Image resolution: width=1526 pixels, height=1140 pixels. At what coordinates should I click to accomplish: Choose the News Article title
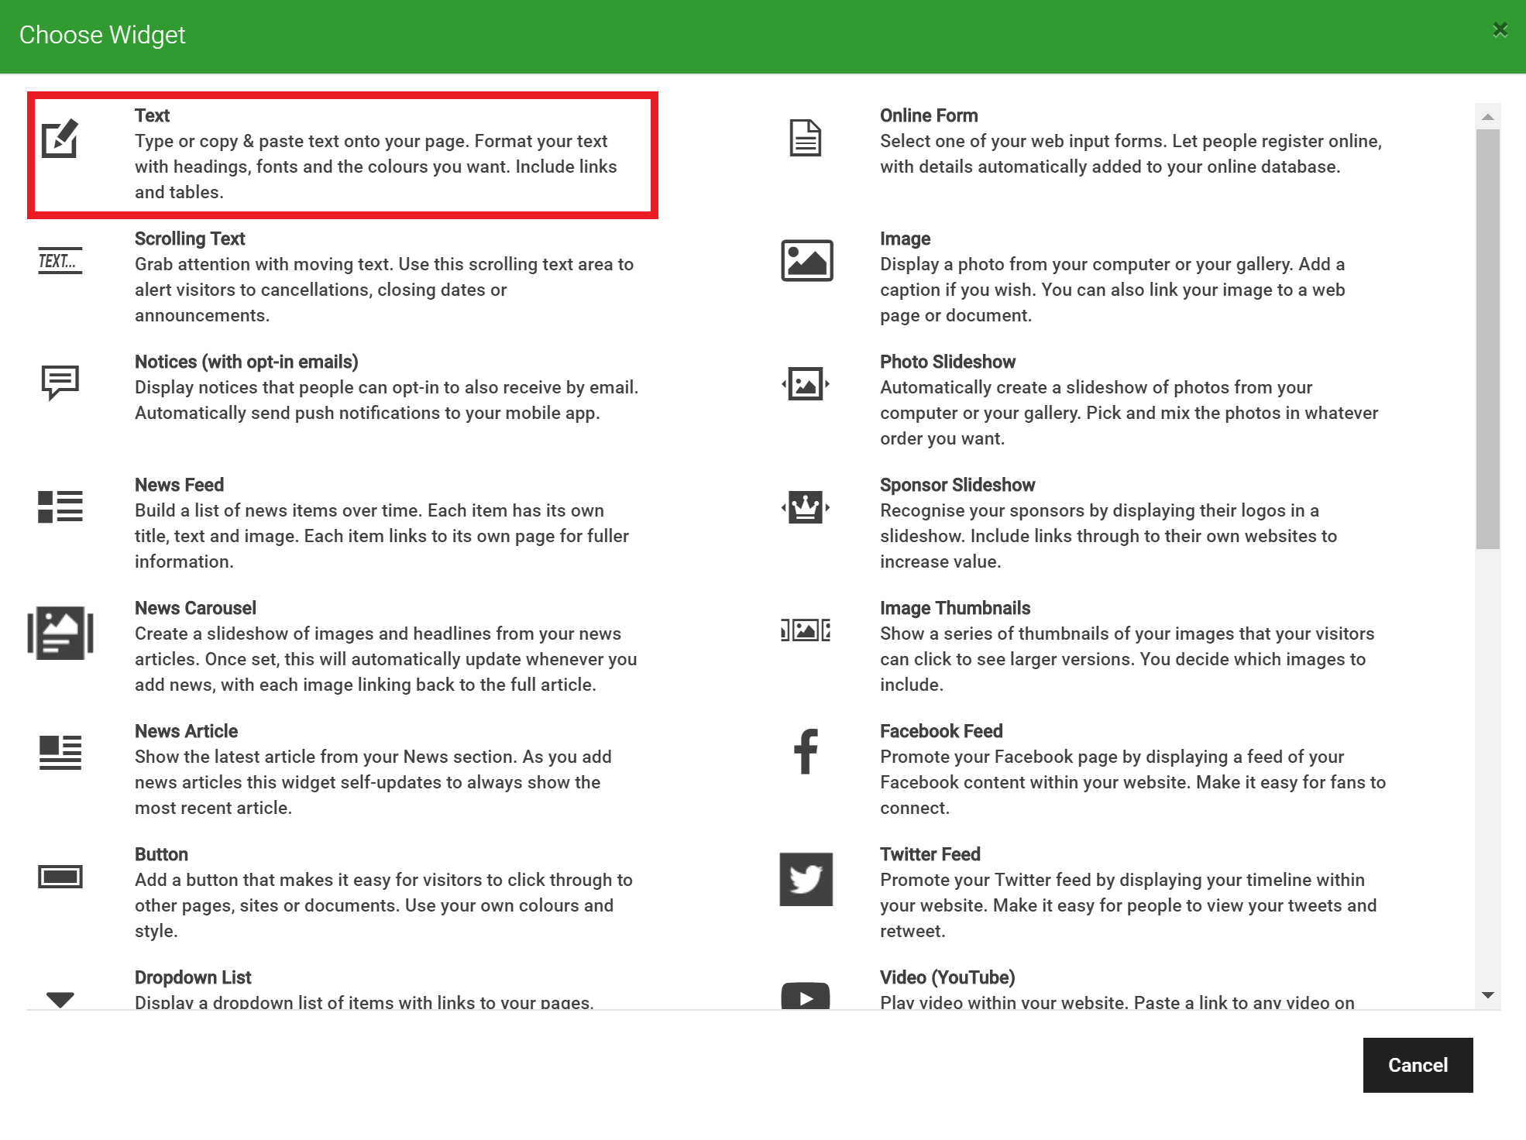(186, 731)
